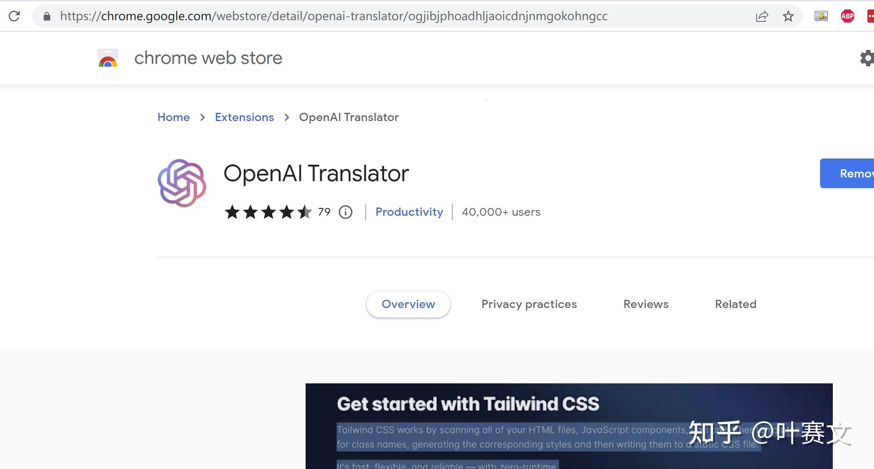Open the Home breadcrumb link
The image size is (874, 469).
[x=173, y=117]
